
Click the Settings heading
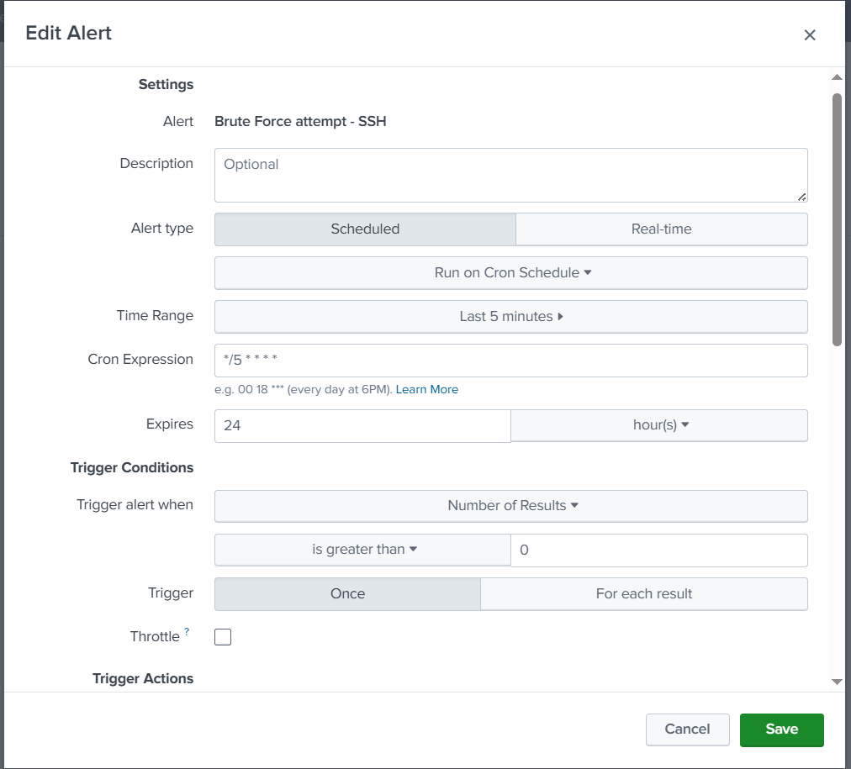click(166, 85)
